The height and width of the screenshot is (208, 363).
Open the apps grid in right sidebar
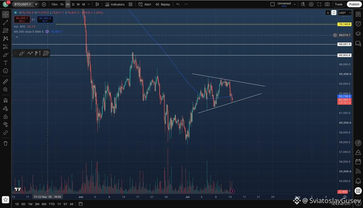358,191
